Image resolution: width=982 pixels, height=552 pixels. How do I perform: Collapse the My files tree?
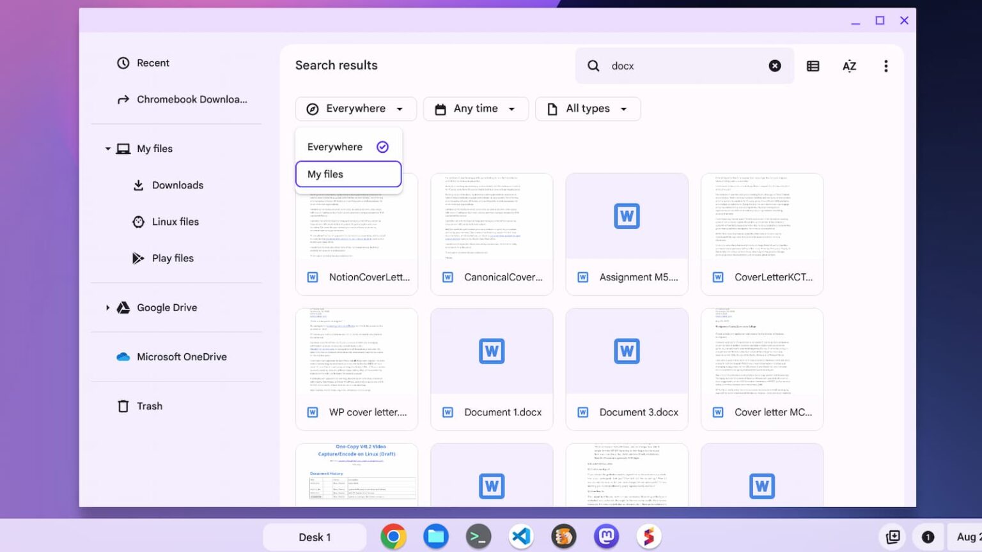pyautogui.click(x=108, y=149)
